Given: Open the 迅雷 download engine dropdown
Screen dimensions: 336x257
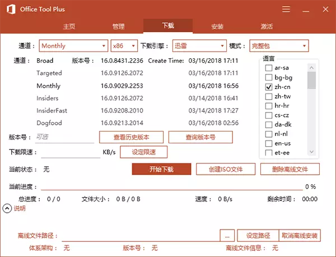Looking at the screenshot, I should [x=199, y=46].
